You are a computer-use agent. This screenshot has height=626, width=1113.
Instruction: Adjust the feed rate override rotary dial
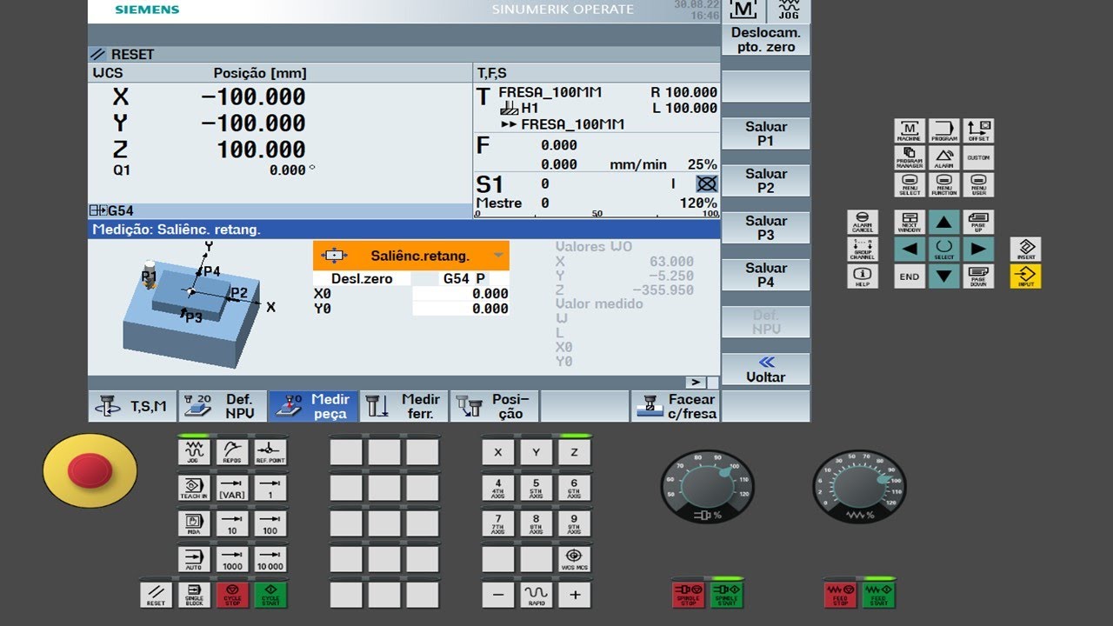pos(859,486)
